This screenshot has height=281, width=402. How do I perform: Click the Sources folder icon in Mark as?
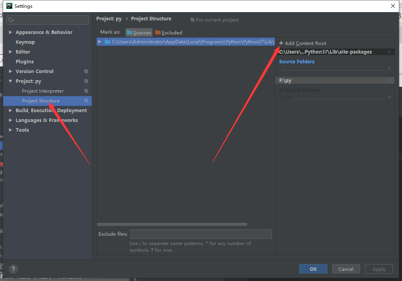pos(129,32)
